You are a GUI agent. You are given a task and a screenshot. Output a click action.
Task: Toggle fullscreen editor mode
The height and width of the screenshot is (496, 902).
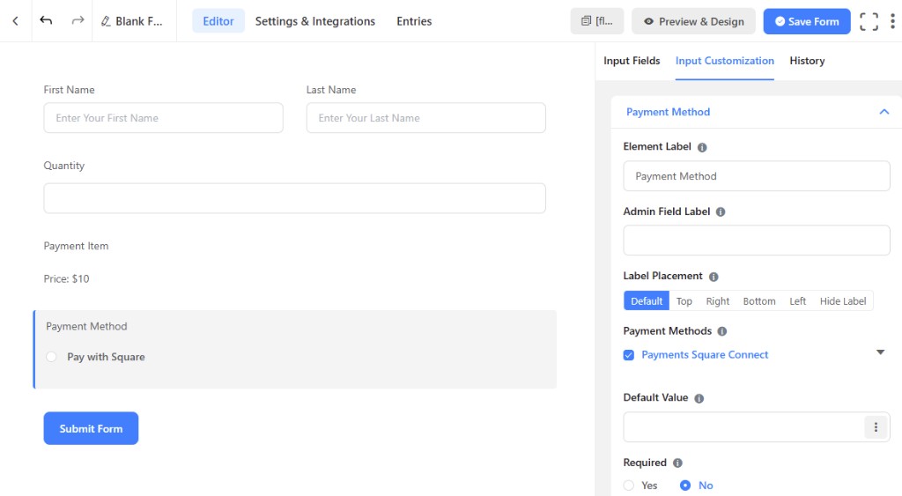[x=869, y=21]
